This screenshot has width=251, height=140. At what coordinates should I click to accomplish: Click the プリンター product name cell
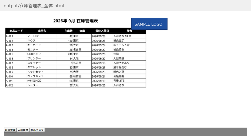(x=42, y=59)
